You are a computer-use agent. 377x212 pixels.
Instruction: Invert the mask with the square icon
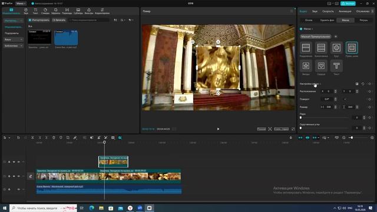pyautogui.click(x=357, y=84)
